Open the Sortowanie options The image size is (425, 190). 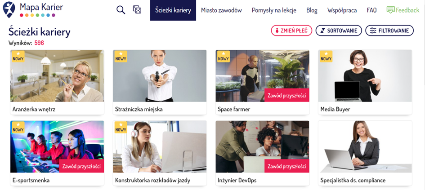pyautogui.click(x=339, y=31)
